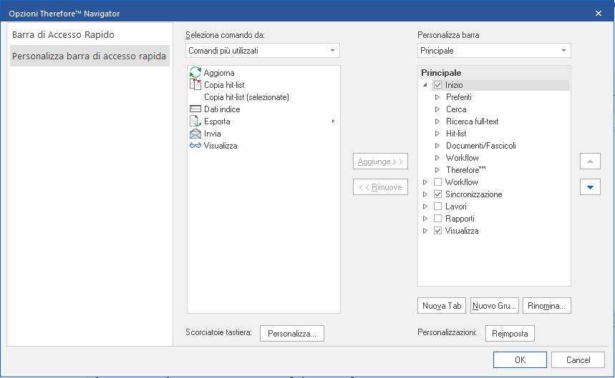Click the Nuova Tab button
The width and height of the screenshot is (615, 378).
point(442,306)
